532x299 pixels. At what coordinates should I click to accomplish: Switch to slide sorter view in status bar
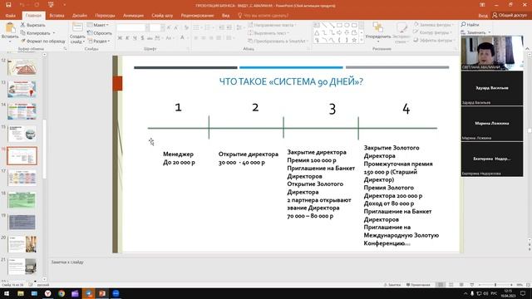(x=451, y=285)
